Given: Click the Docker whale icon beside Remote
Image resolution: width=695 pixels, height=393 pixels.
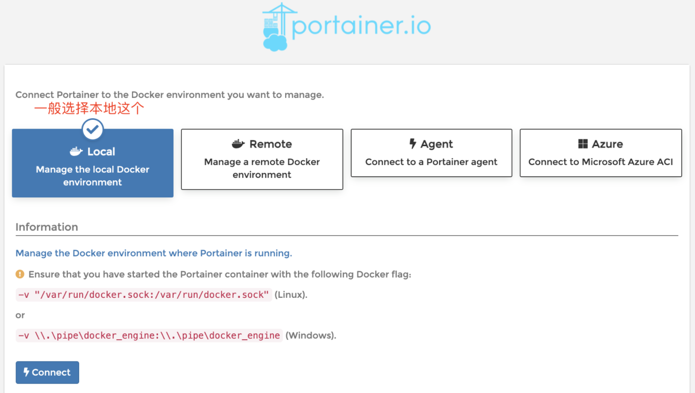Looking at the screenshot, I should point(238,144).
